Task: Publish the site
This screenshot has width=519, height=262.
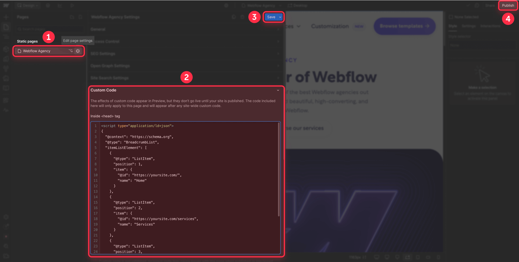Action: pos(508,5)
